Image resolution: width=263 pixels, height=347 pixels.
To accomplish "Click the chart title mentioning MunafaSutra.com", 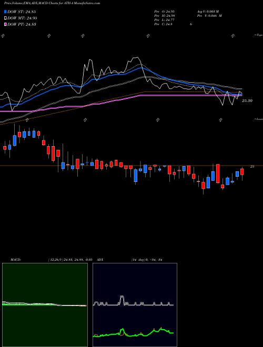I will tap(52, 3).
